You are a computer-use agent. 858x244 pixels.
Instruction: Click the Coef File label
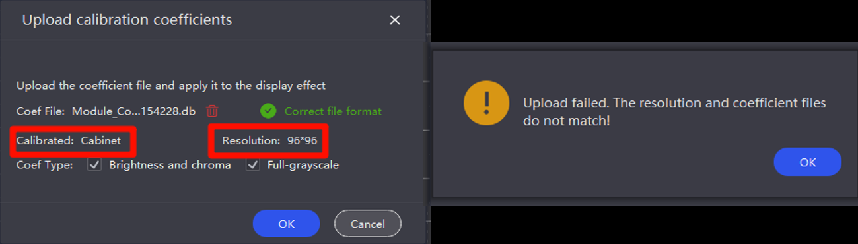(41, 111)
